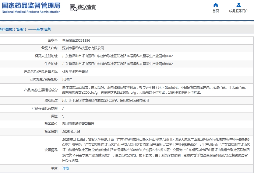Click the 变更情况 change history paragraph
Screen dimensions: 254x176
156,150
